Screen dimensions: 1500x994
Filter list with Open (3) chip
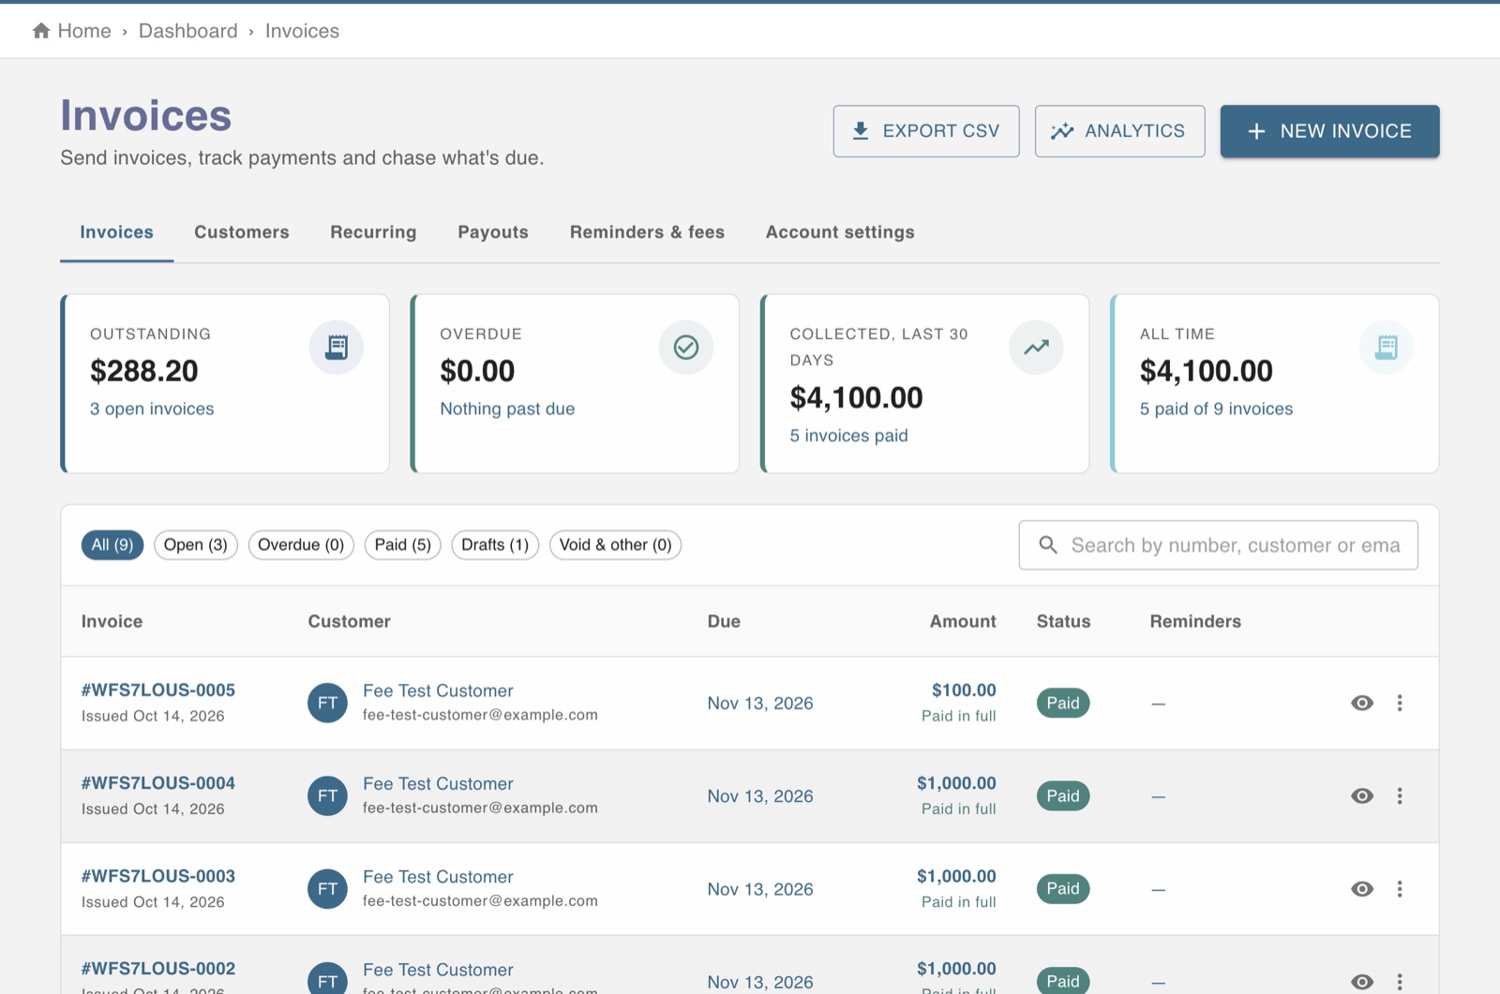(196, 544)
